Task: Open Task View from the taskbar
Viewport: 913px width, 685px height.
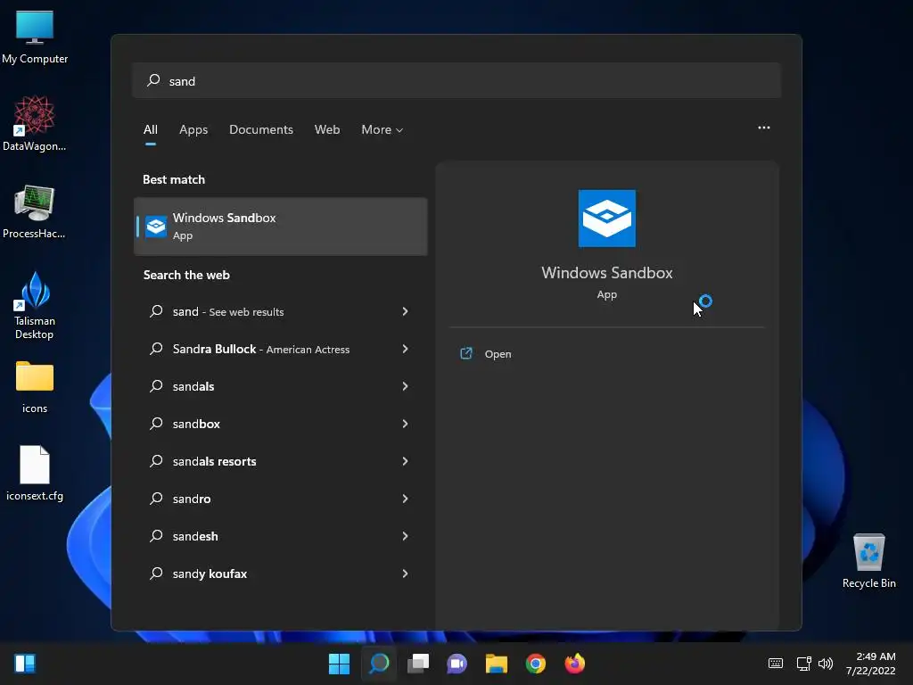Action: [418, 664]
